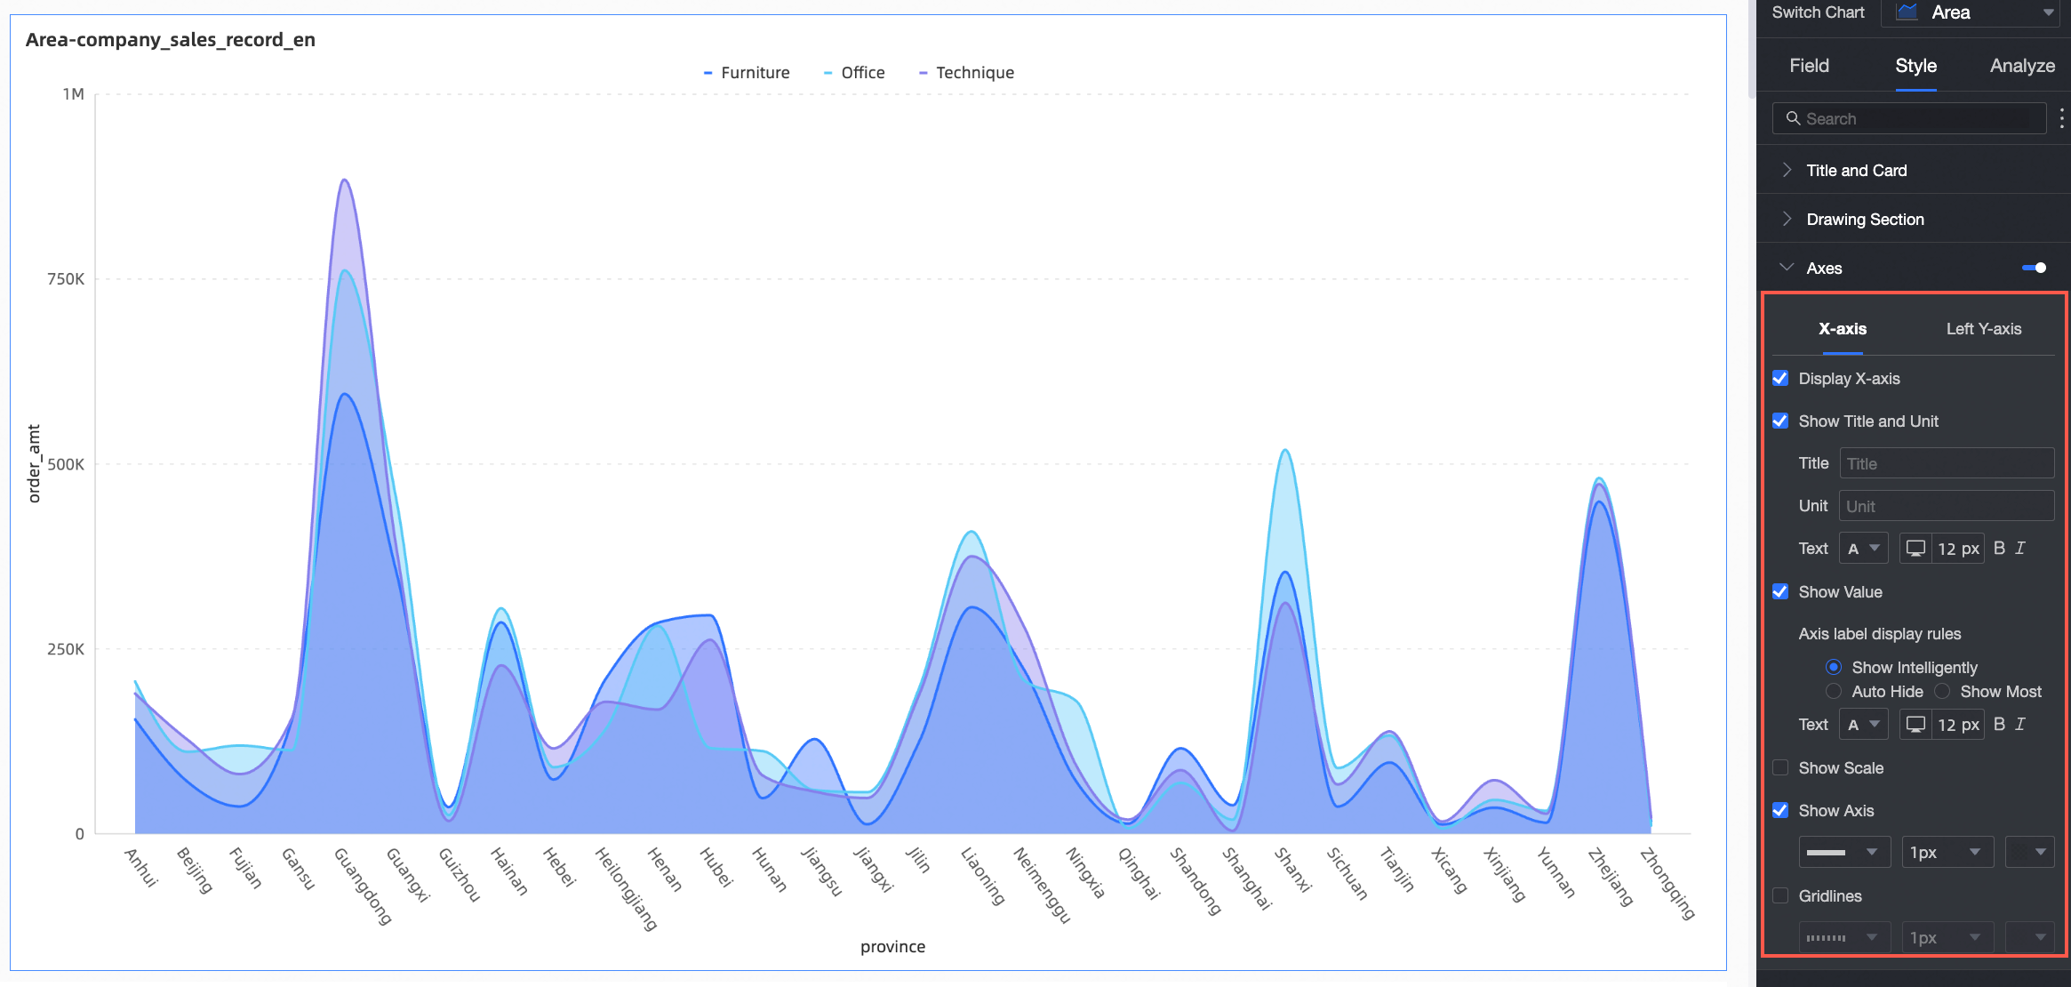
Task: Open the Gridlines dotted line style dropdown
Action: click(1844, 937)
